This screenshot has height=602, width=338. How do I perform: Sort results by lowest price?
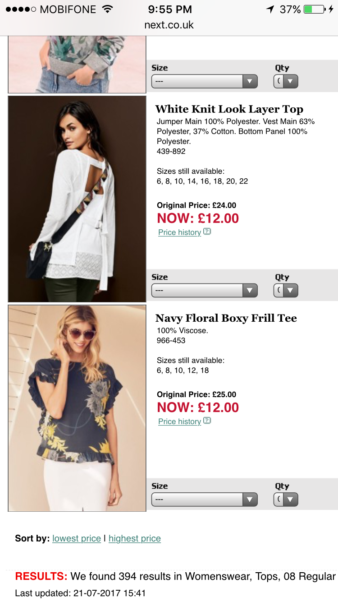click(x=77, y=538)
